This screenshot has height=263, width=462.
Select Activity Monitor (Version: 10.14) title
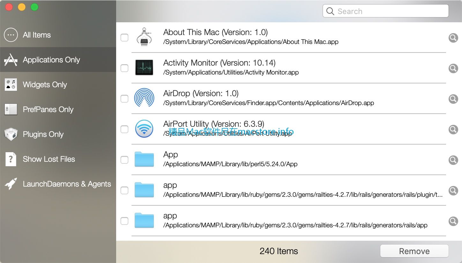(220, 63)
